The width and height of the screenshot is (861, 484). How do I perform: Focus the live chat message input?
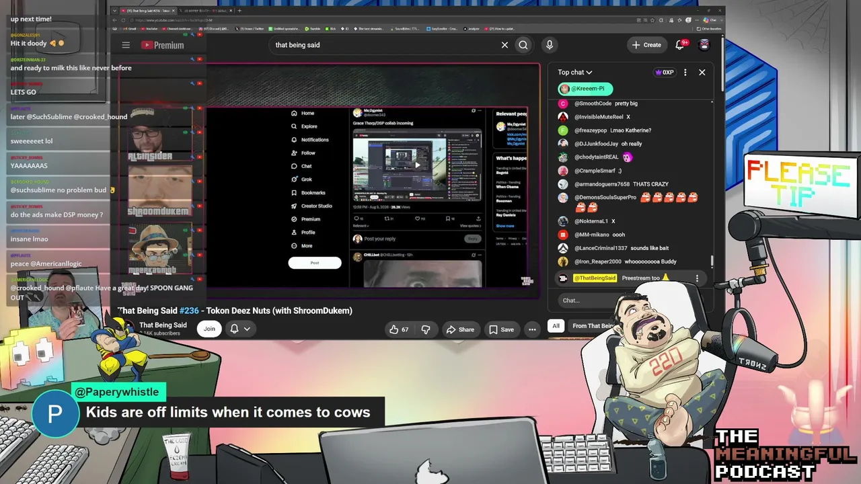pos(585,300)
